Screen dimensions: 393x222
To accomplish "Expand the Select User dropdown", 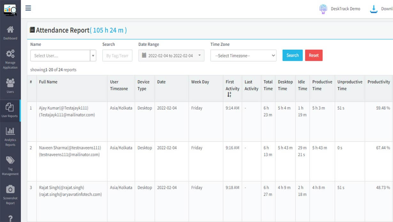I will click(x=93, y=56).
